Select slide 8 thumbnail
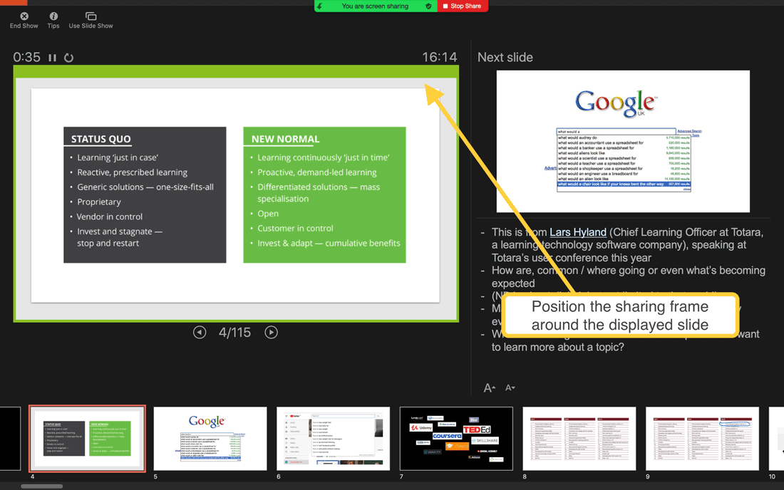 point(579,439)
